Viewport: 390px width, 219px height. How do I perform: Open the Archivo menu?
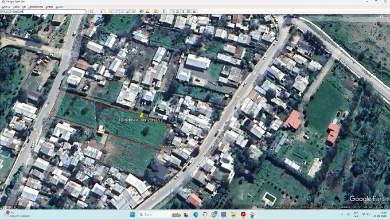(6, 7)
